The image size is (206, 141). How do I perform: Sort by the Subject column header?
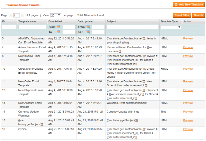[111, 21]
